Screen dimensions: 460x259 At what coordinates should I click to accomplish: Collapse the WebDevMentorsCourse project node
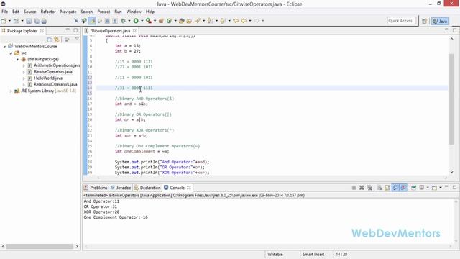[4, 47]
